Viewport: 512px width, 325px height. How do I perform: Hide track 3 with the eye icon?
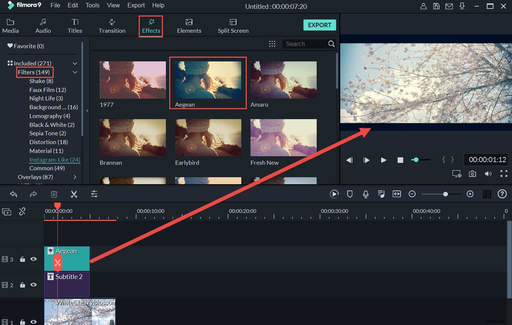(33, 259)
